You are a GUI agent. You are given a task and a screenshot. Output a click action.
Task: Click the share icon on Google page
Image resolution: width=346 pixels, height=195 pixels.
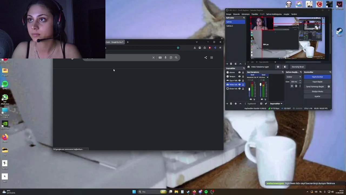pyautogui.click(x=206, y=57)
